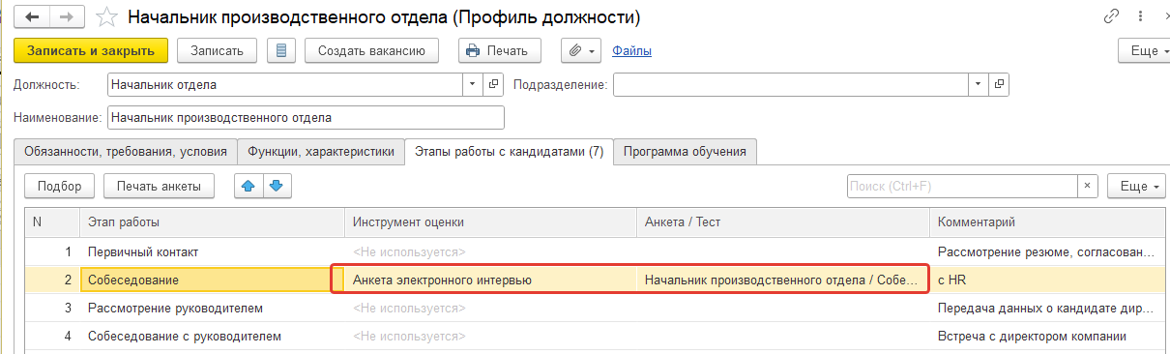The image size is (1170, 354).
Task: Clear the search field with the X
Action: pos(1089,186)
